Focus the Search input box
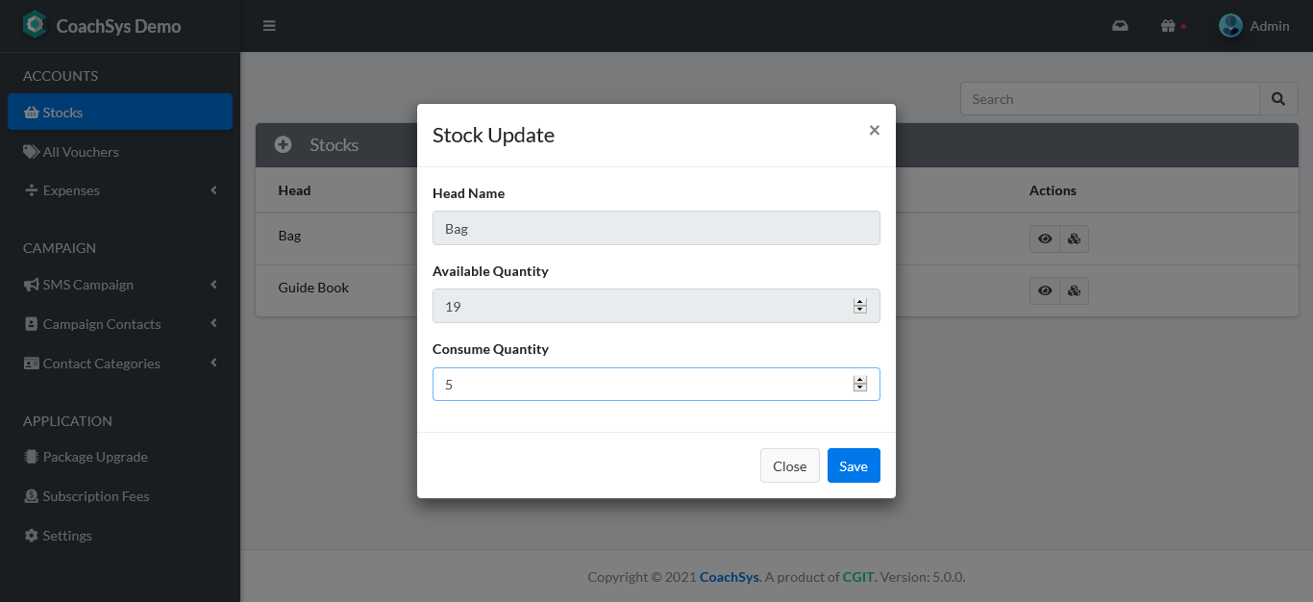1313x602 pixels. [1110, 99]
